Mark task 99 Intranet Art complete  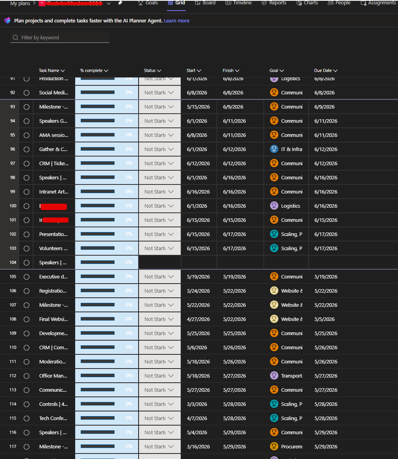26,192
